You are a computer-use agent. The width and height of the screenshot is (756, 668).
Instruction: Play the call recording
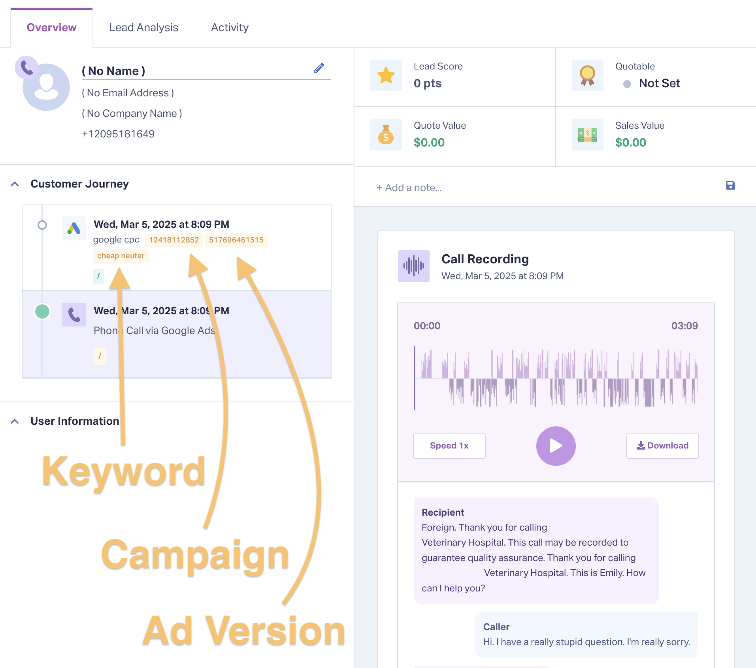coord(556,446)
